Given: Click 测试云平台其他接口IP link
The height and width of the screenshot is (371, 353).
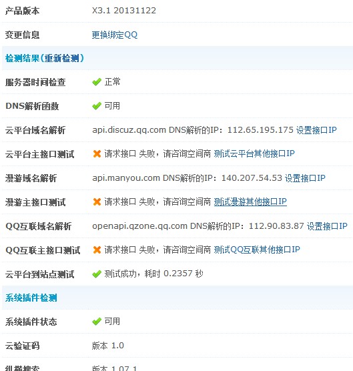Looking at the screenshot, I should [254, 153].
